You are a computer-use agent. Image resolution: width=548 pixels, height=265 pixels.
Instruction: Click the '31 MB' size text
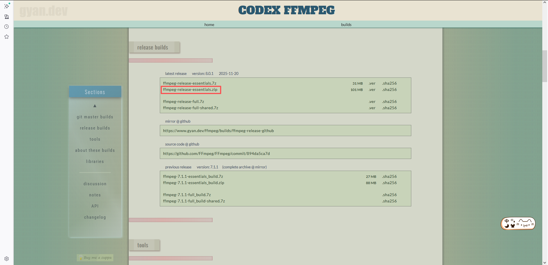[357, 83]
